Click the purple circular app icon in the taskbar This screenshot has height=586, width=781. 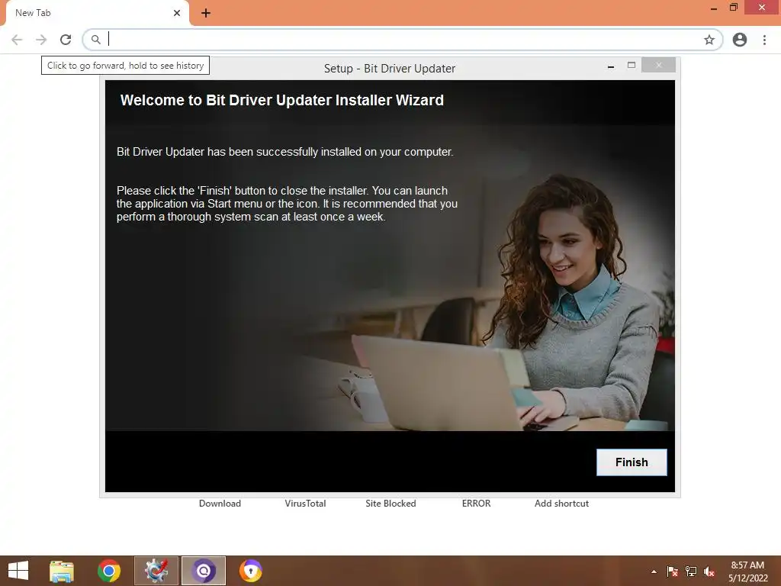(x=203, y=571)
